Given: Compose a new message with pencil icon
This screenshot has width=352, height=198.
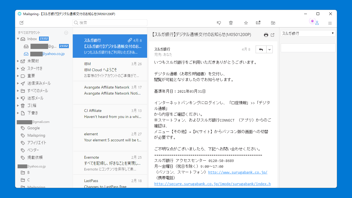Looking at the screenshot, I should click(21, 23).
